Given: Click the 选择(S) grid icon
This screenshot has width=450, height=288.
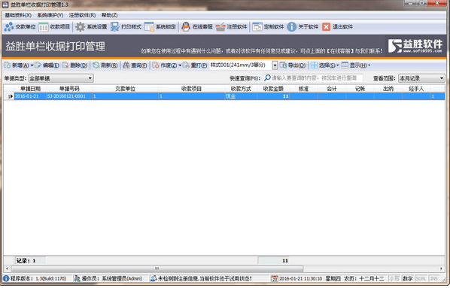Looking at the screenshot, I should pos(315,65).
